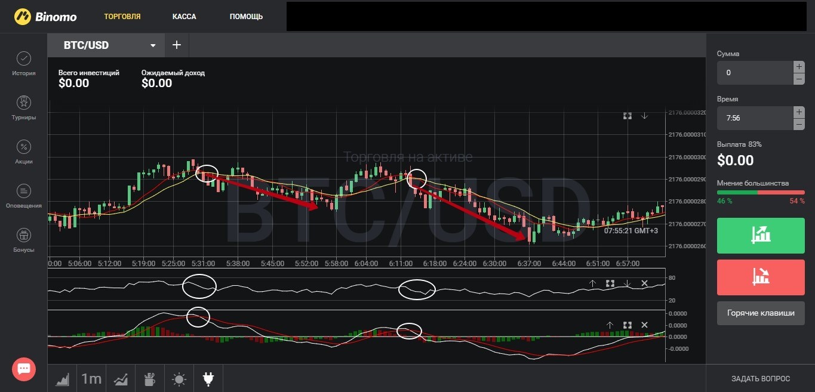Click the 54 % red sentiment value
Viewport: 815px width, 392px height.
tap(797, 201)
